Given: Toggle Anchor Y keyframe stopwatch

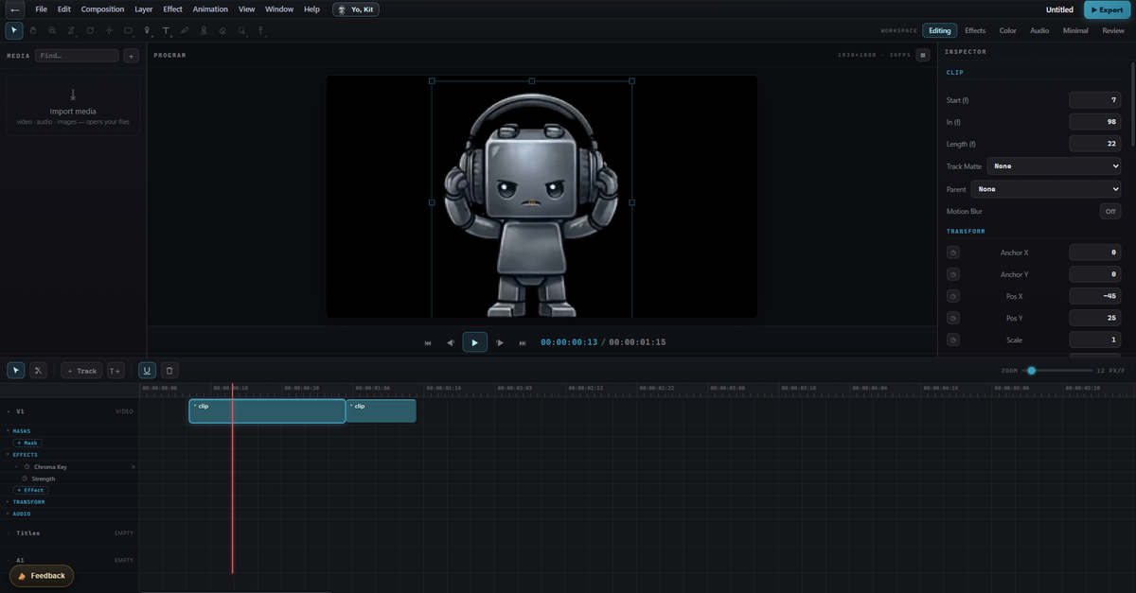Looking at the screenshot, I should coord(952,274).
